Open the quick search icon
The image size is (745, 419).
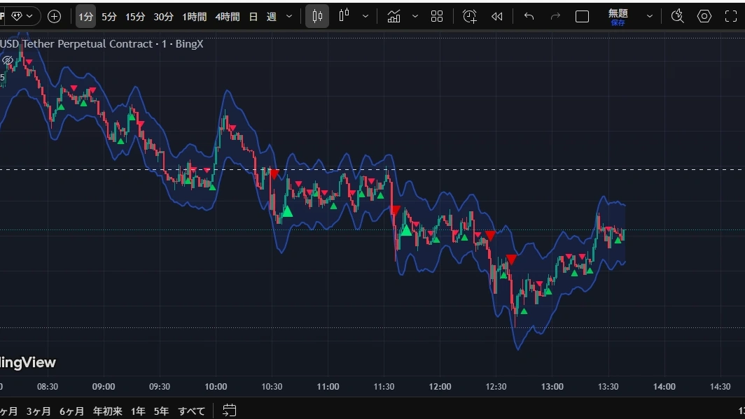(677, 16)
